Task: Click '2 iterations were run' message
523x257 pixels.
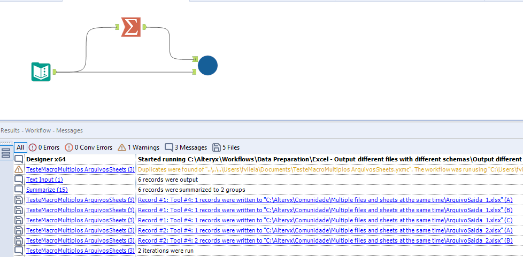Action: [165, 251]
